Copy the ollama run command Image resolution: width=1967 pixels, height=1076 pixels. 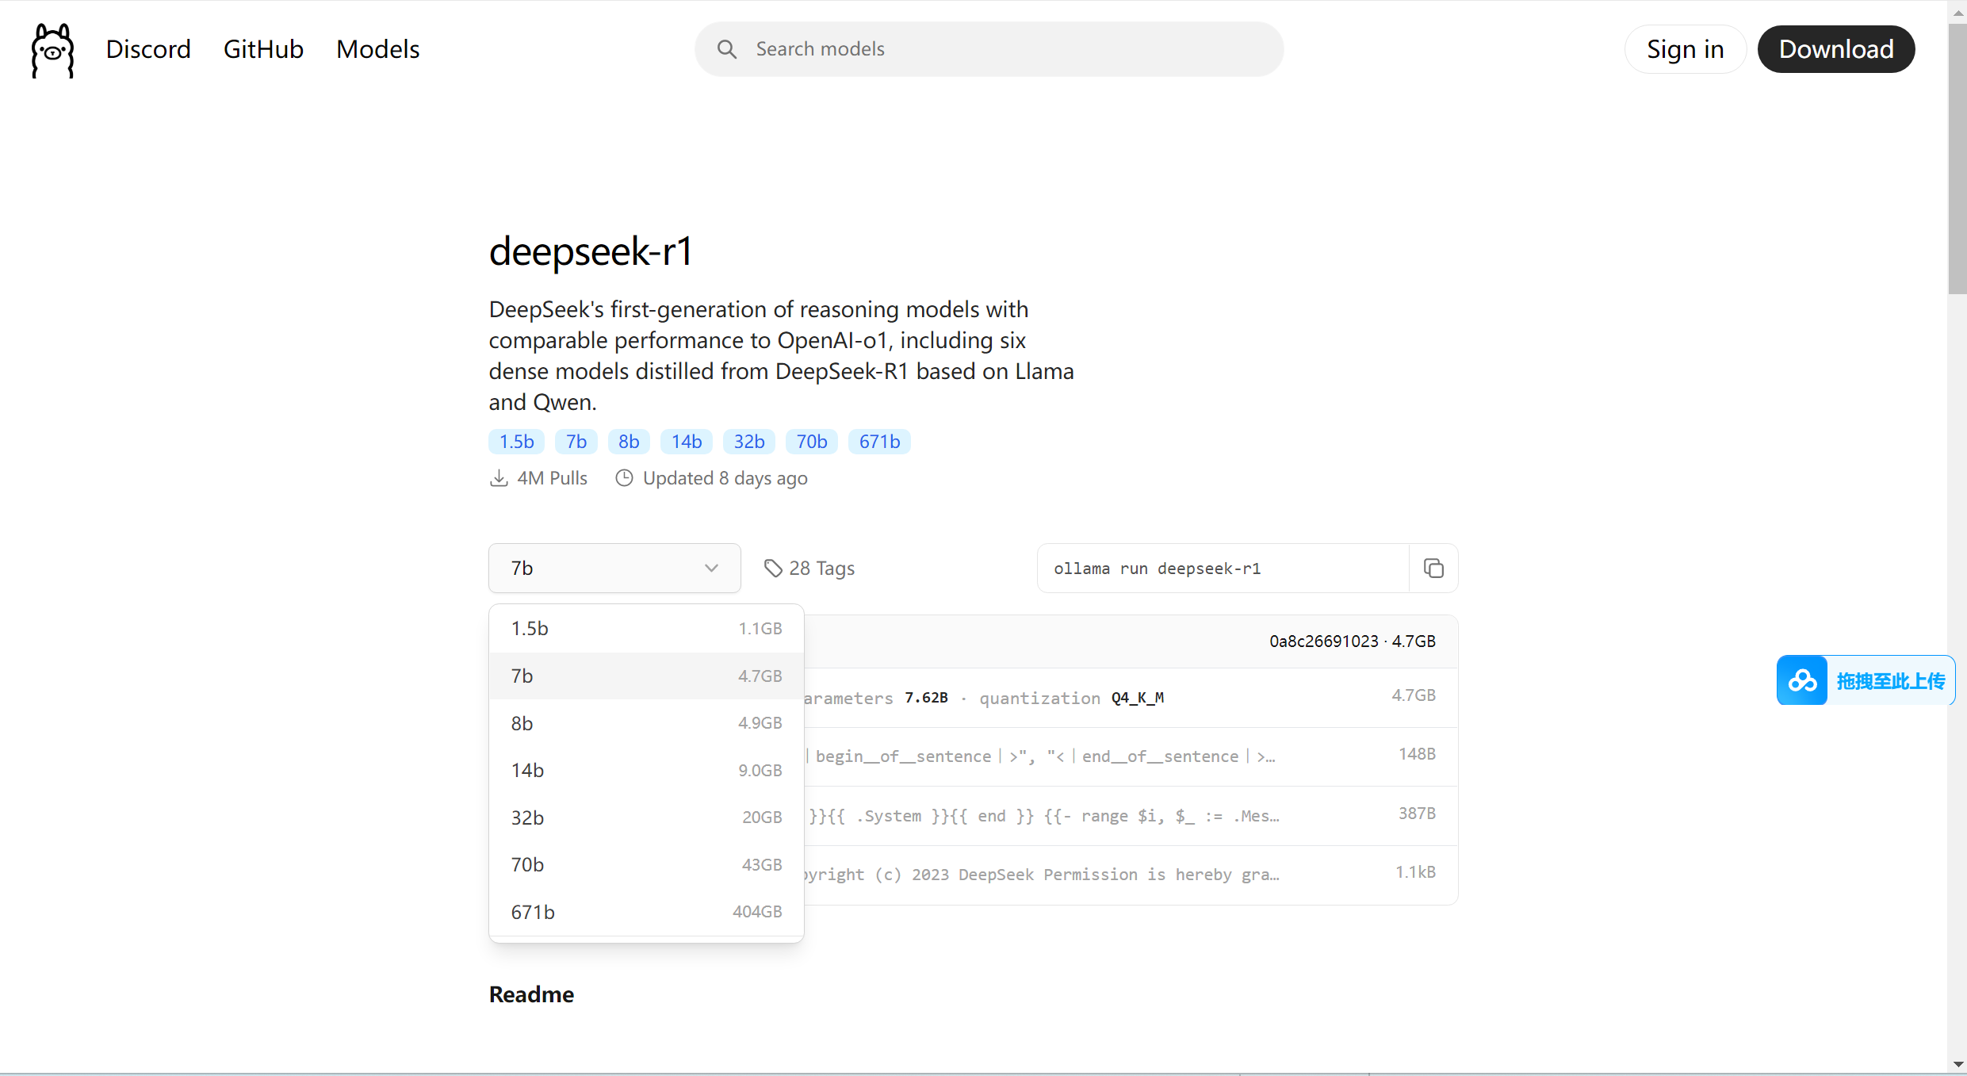click(1433, 568)
